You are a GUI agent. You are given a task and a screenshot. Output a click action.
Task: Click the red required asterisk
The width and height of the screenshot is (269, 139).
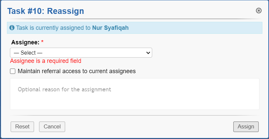42,42
